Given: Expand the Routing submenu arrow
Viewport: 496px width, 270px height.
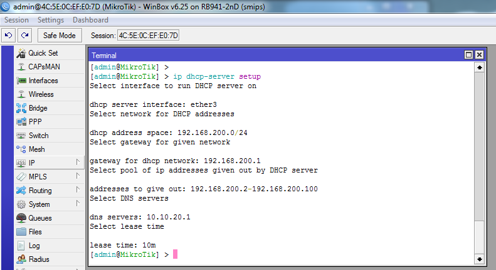Looking at the screenshot, I should tap(78, 189).
